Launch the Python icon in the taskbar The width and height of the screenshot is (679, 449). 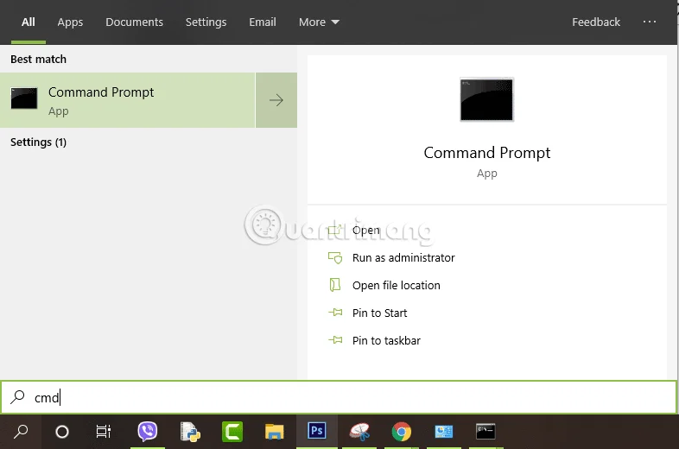tap(190, 432)
